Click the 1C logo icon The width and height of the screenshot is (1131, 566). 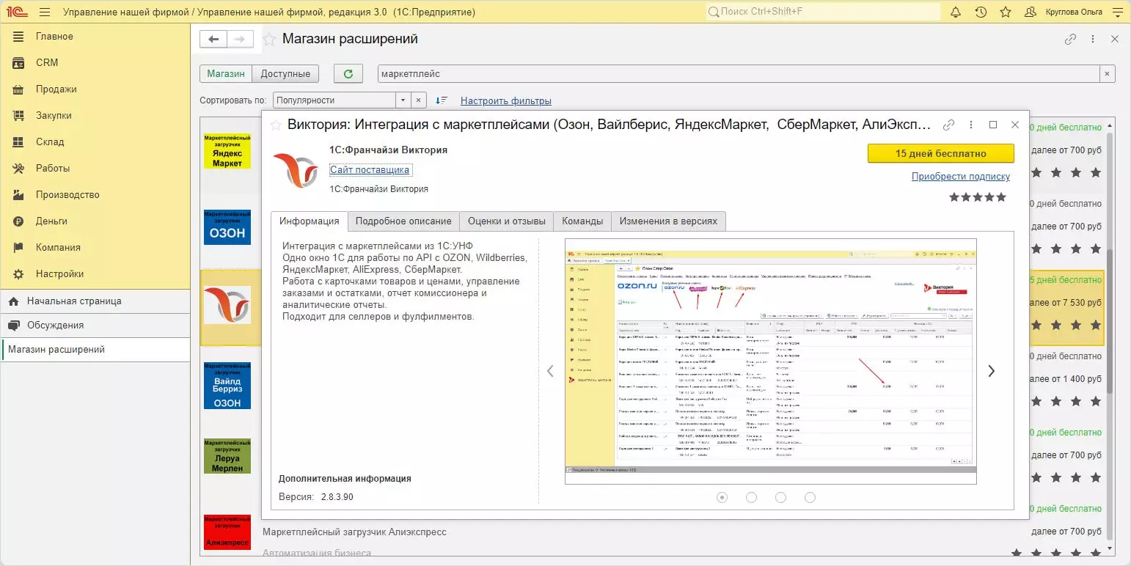click(x=15, y=12)
